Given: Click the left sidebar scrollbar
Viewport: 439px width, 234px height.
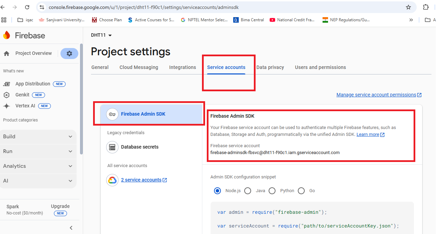Looking at the screenshot, I should coord(81,99).
